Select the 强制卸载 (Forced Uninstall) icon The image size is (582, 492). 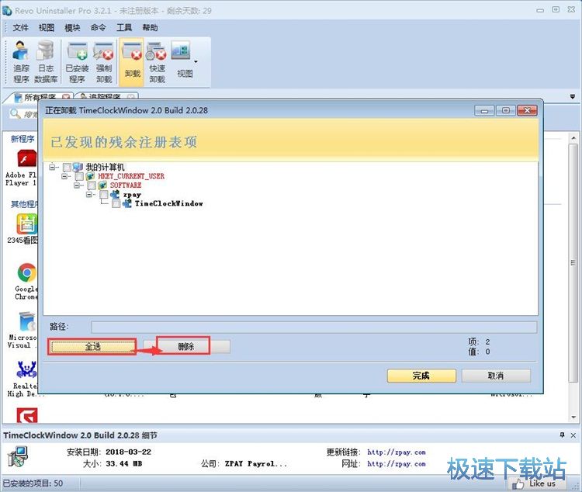point(103,61)
